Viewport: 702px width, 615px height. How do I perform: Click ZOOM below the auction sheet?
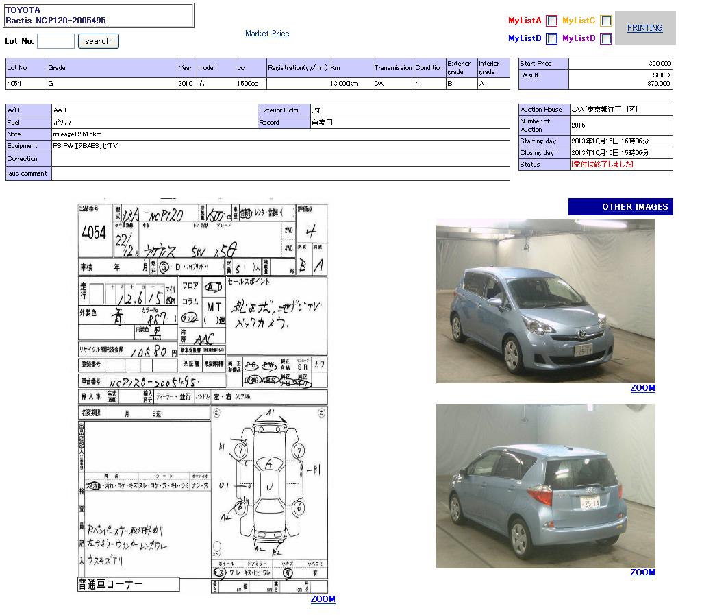pos(323,599)
